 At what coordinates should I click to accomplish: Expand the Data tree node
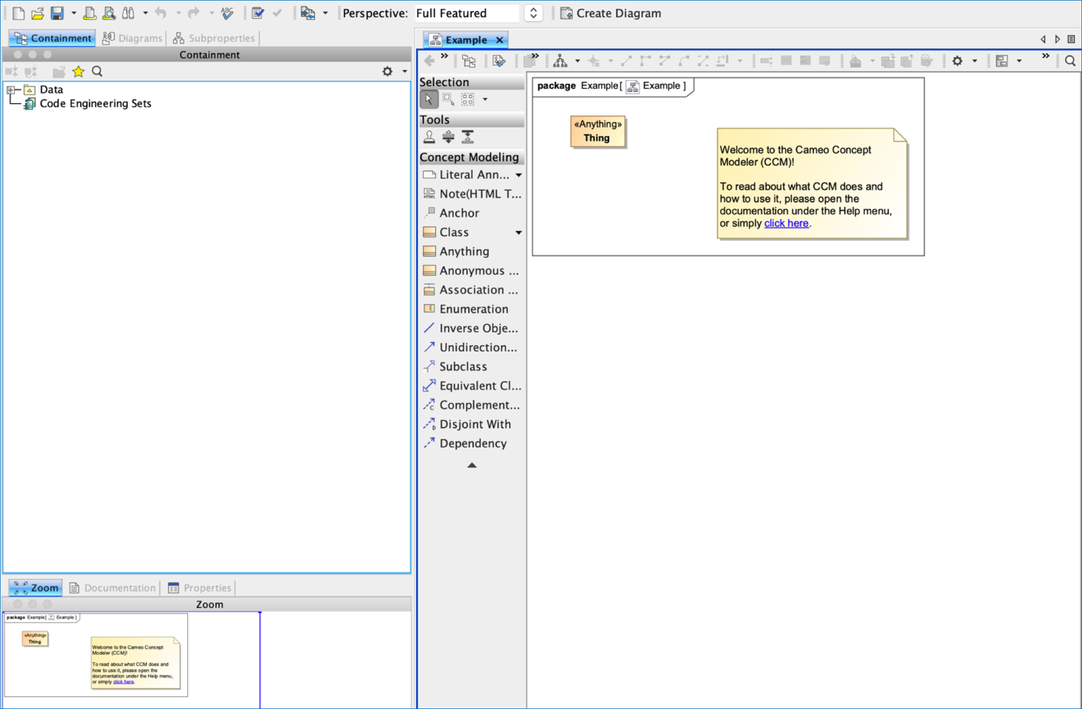(x=11, y=90)
